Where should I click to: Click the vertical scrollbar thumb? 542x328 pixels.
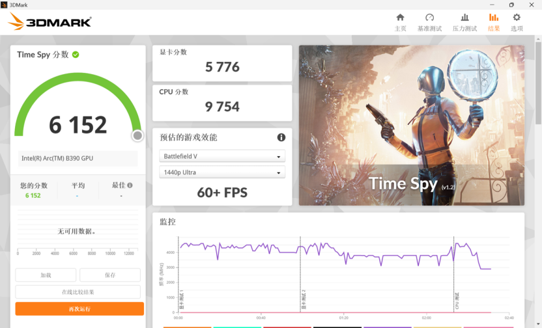tap(538, 83)
